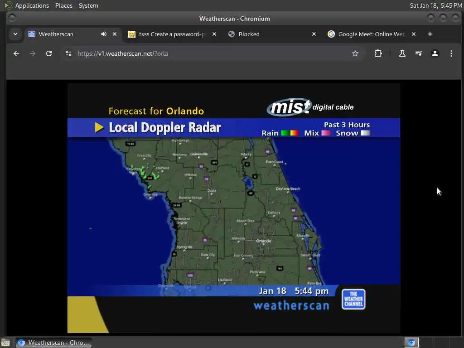Click the Past 3 Hours label
Image resolution: width=464 pixels, height=348 pixels.
point(347,125)
